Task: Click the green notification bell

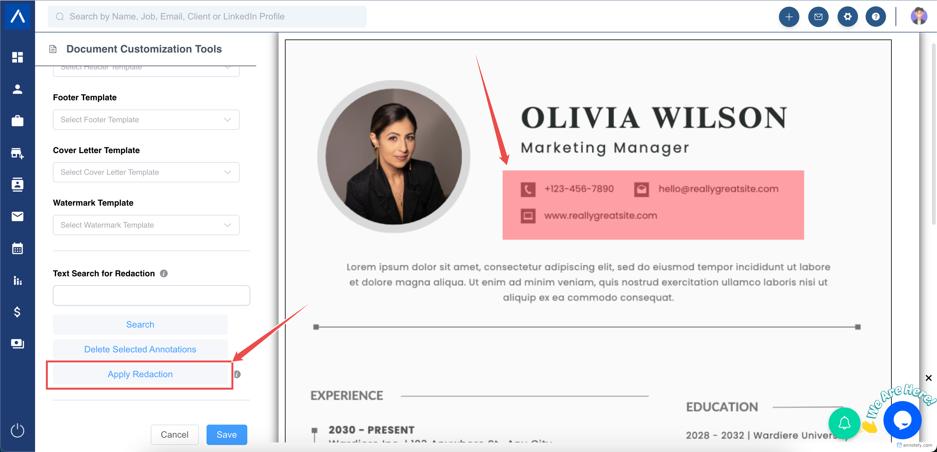Action: [x=844, y=423]
